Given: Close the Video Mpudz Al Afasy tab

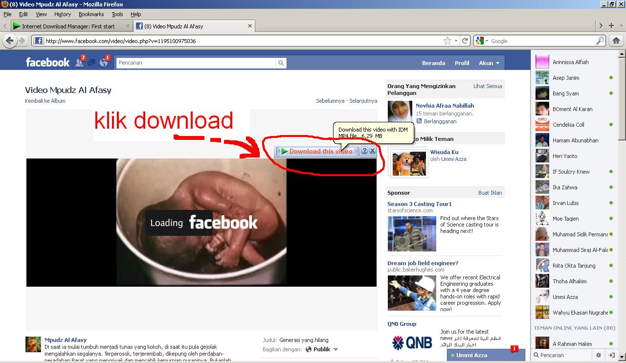Looking at the screenshot, I should (250, 26).
